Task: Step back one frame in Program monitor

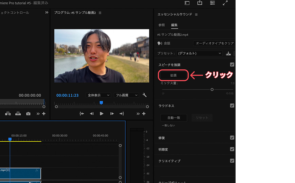Action: tap(92, 114)
